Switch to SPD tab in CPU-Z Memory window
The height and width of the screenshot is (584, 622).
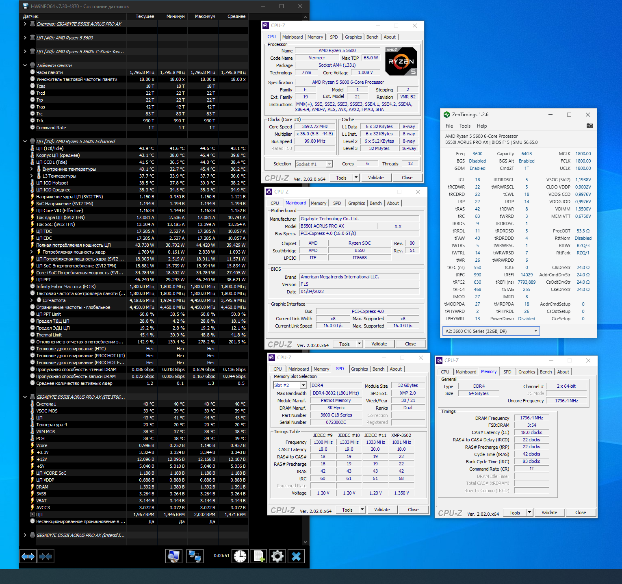click(x=507, y=372)
